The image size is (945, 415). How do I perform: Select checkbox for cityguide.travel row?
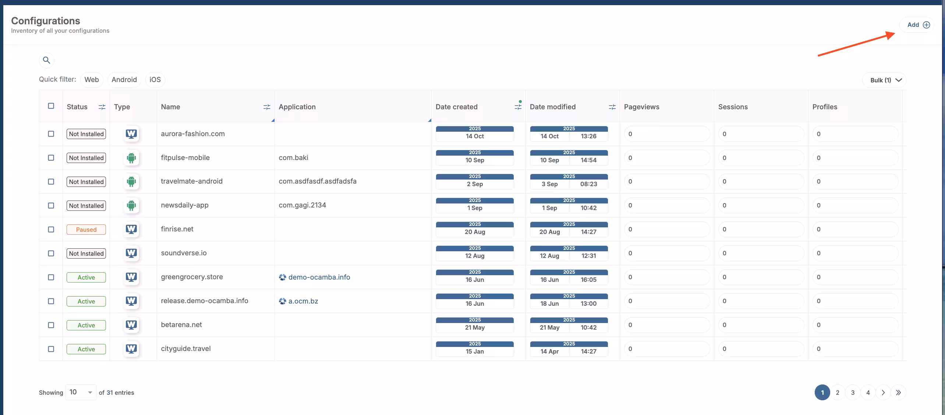(51, 349)
